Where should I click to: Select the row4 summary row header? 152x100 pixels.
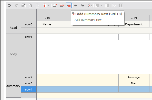[x=29, y=89]
